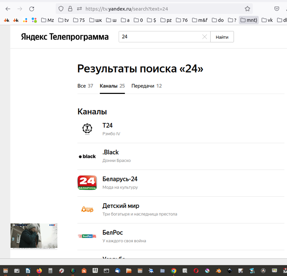This screenshot has height=276, width=287.
Task: Click into the Яндекс search input field
Action: (160, 37)
